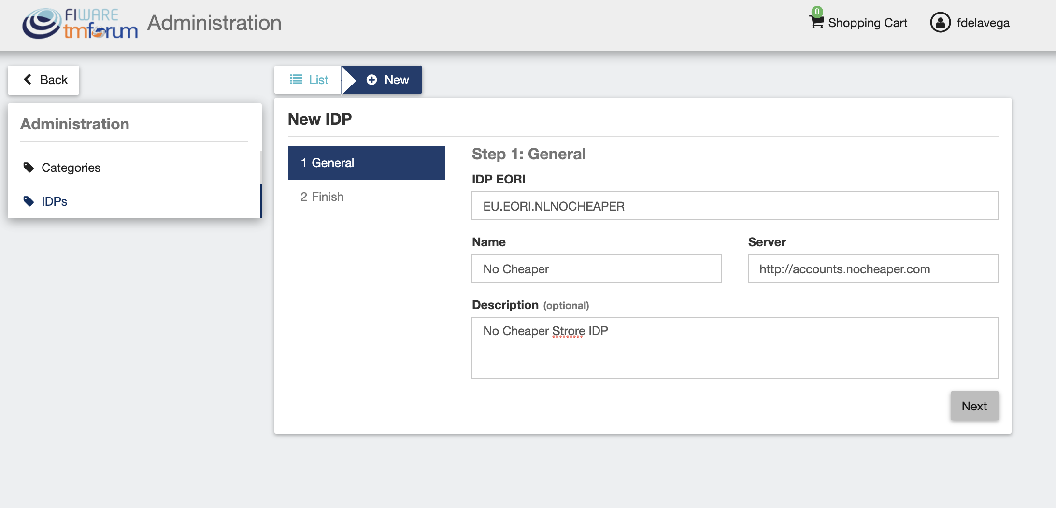Click the plus circle New icon
Image resolution: width=1056 pixels, height=508 pixels.
pos(371,80)
